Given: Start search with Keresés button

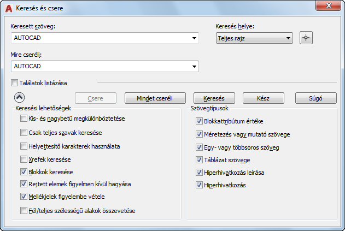Looking at the screenshot, I should (x=214, y=98).
